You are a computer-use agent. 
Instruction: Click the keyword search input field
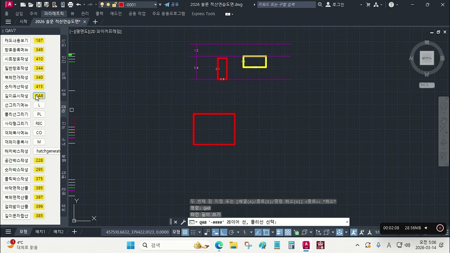pos(287,5)
